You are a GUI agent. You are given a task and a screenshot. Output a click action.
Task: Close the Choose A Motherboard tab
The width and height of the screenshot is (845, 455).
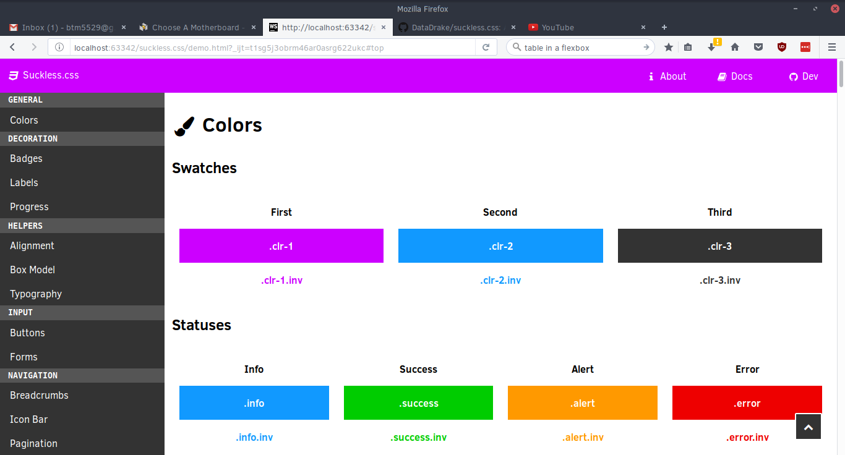[254, 27]
